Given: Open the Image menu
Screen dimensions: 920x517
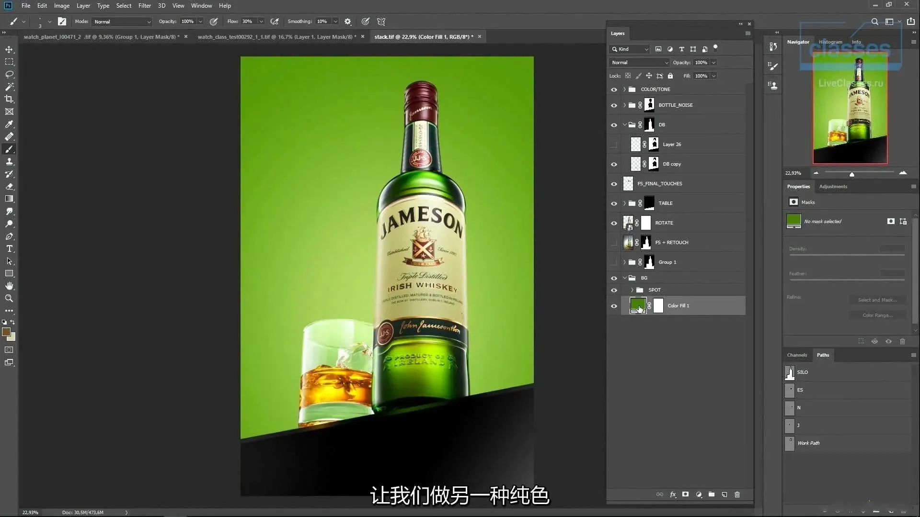Looking at the screenshot, I should point(62,6).
